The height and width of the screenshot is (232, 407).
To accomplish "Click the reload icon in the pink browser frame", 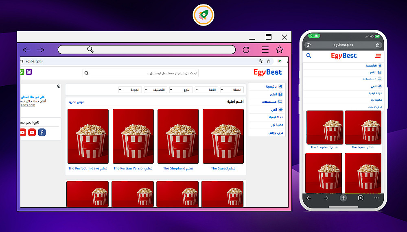I will [246, 50].
